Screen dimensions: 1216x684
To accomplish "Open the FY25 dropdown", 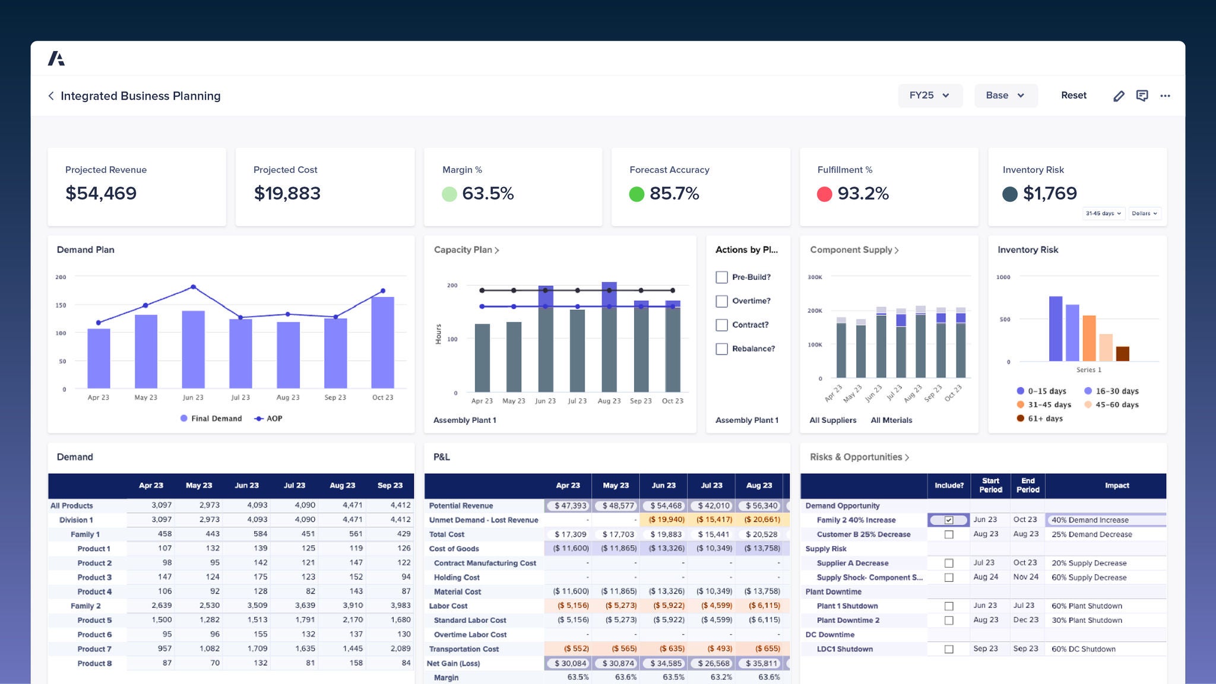I will tap(930, 96).
